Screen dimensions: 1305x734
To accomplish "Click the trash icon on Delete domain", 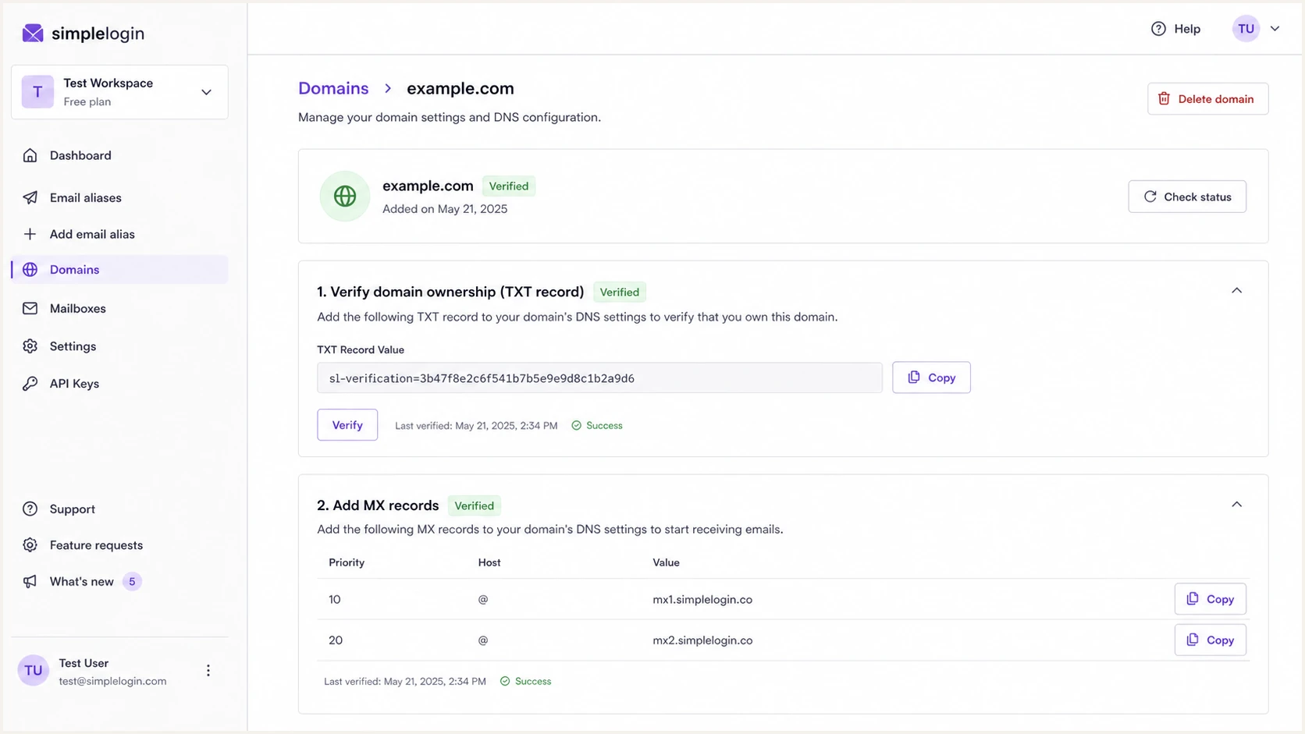I will coord(1164,98).
